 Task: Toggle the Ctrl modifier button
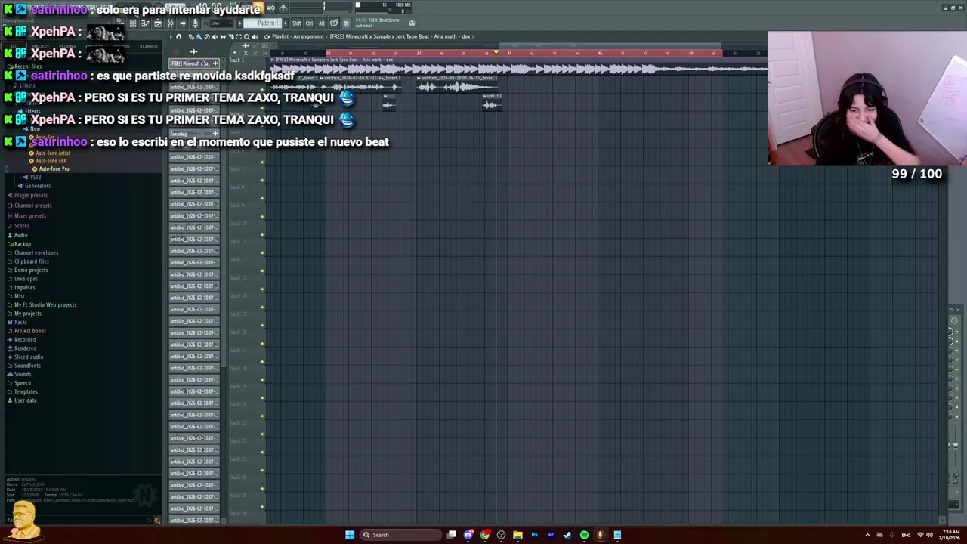point(309,23)
